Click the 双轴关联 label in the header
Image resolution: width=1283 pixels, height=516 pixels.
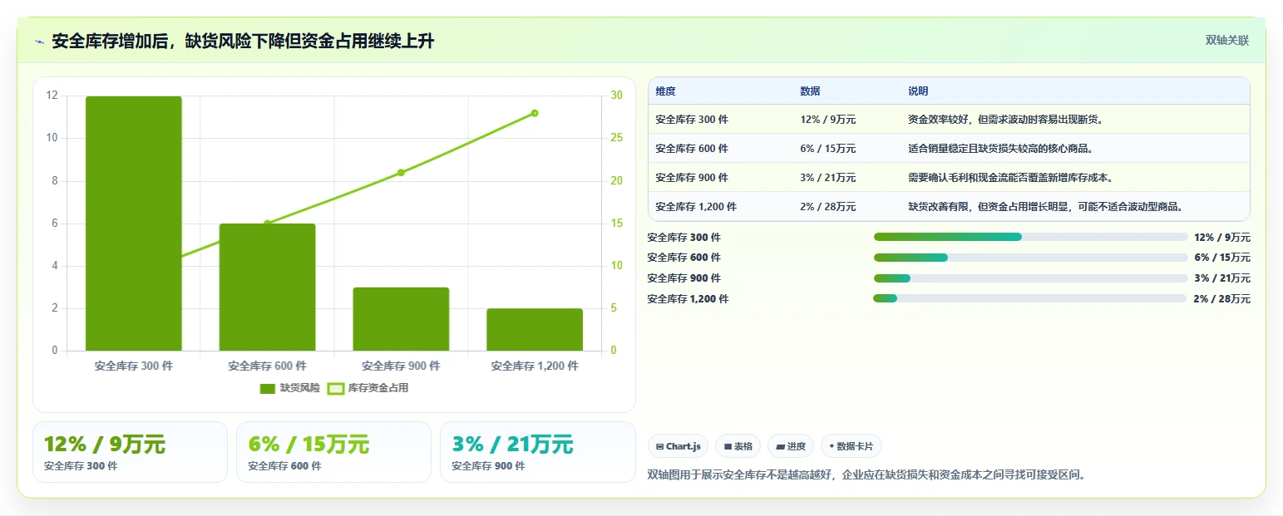coord(1226,41)
